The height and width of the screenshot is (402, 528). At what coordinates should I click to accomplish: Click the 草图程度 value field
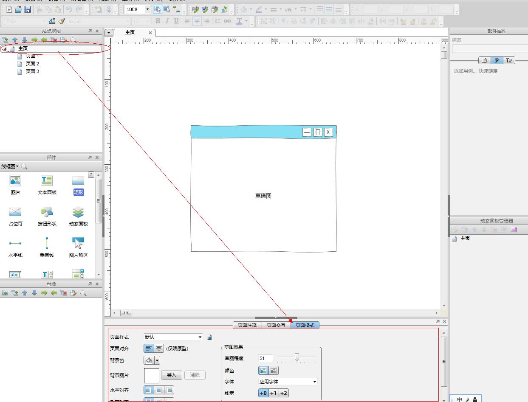click(x=265, y=358)
